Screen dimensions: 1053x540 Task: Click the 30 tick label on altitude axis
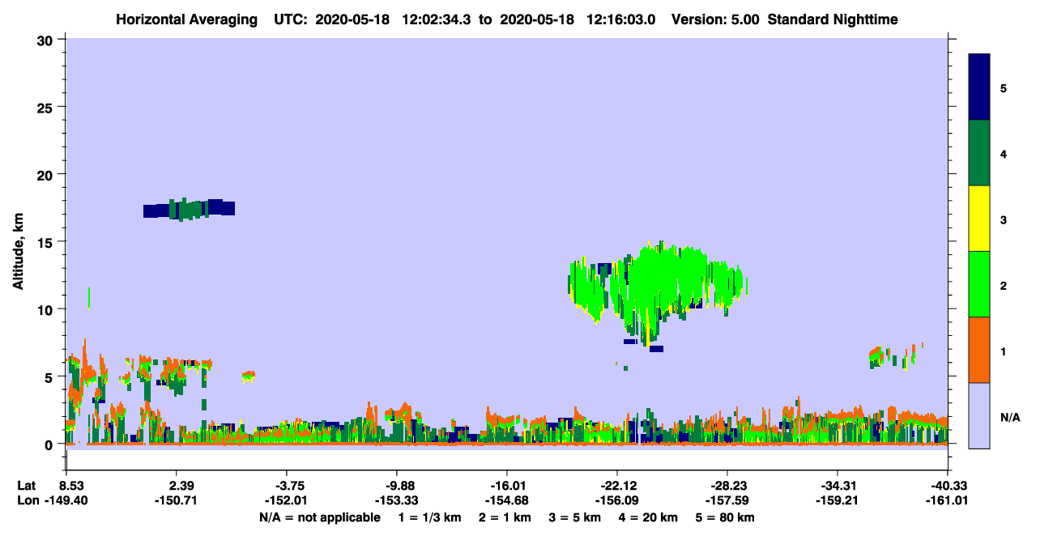click(47, 40)
